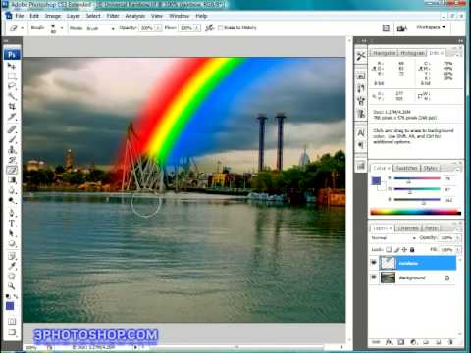This screenshot has width=471, height=353.
Task: Toggle Quick Mask mode
Action: click(x=12, y=321)
